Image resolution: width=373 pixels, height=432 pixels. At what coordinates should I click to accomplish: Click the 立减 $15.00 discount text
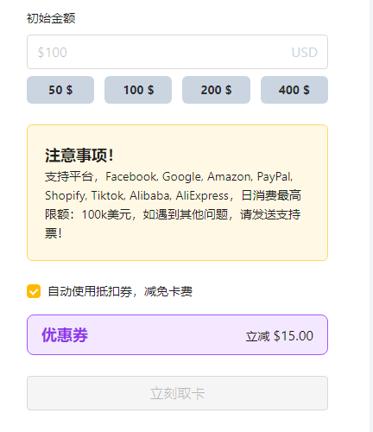[279, 336]
